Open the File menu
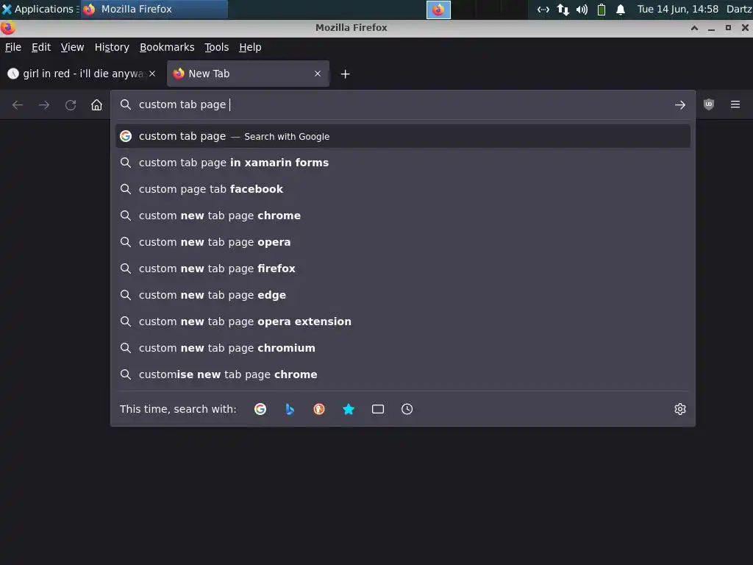 pyautogui.click(x=13, y=47)
